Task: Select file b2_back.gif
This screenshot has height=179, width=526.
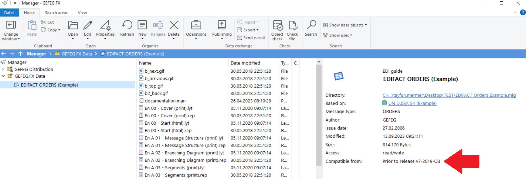Action: pyautogui.click(x=156, y=93)
